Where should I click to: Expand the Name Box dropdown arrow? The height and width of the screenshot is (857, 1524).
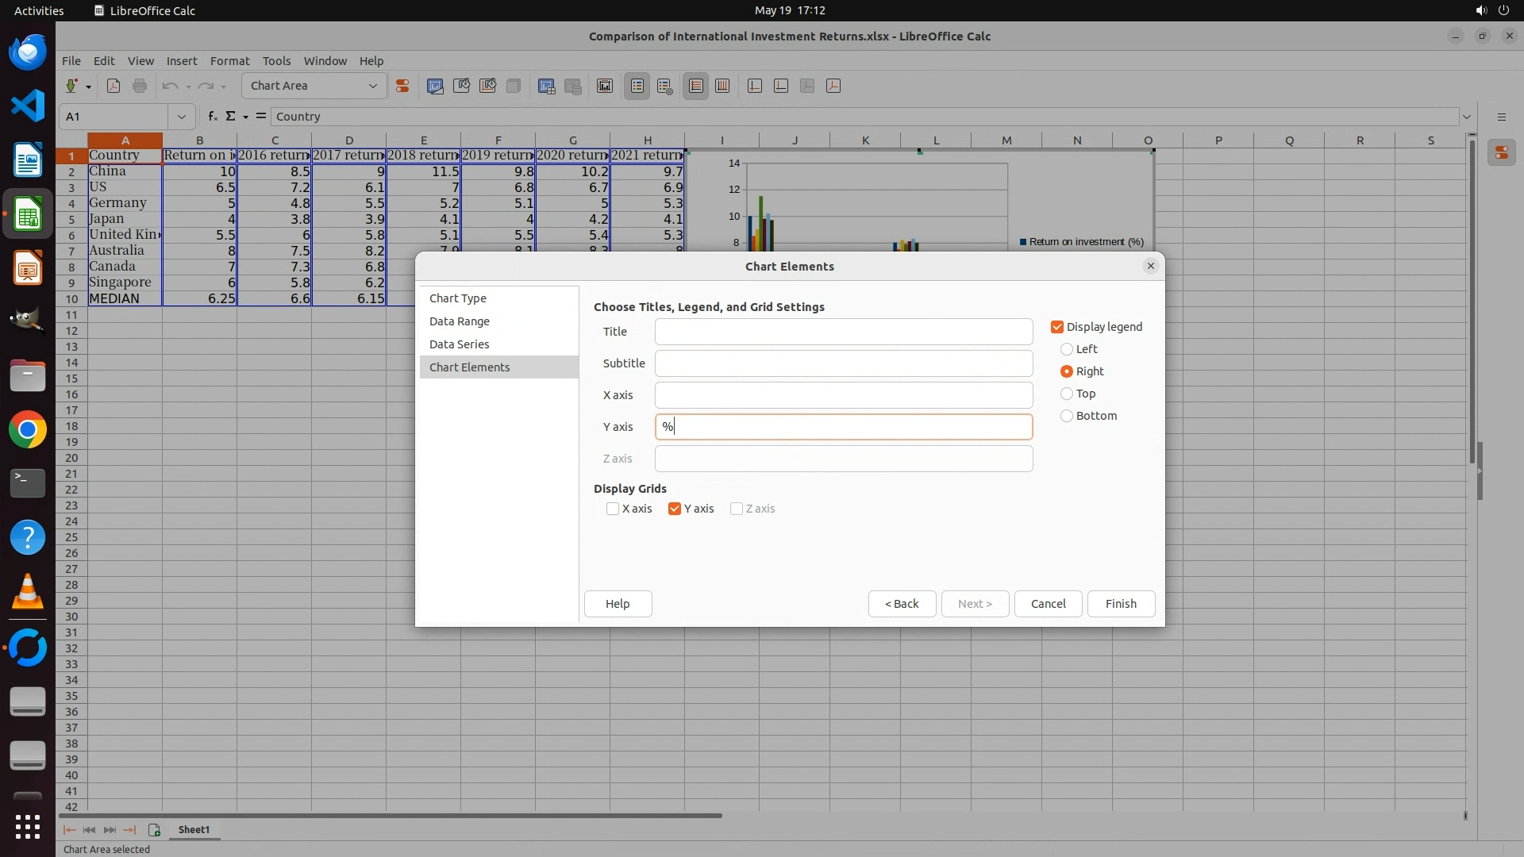182,117
